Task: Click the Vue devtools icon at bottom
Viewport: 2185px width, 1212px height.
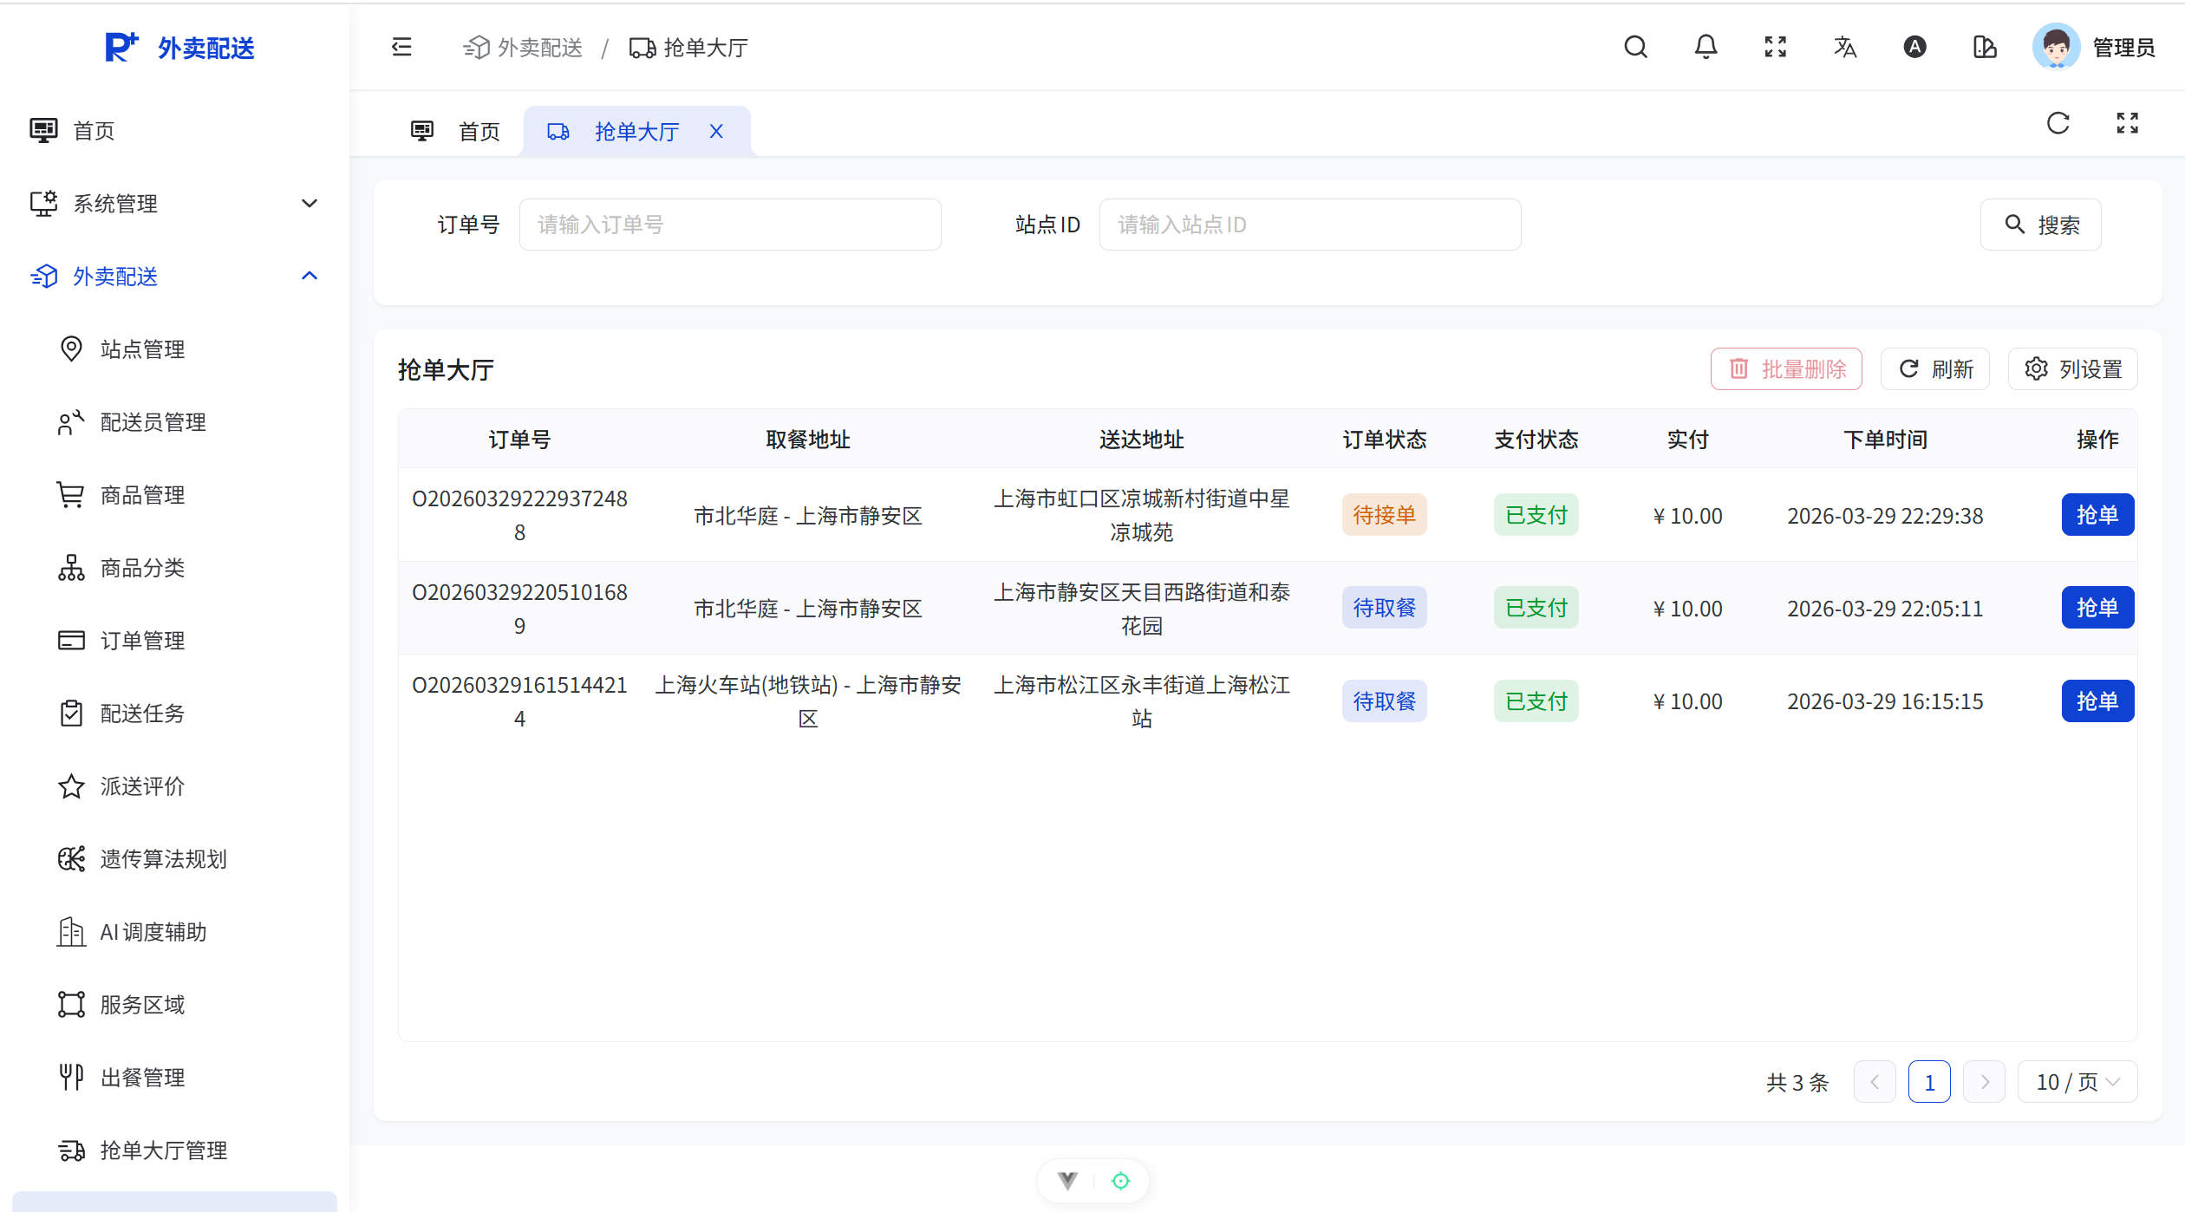Action: [1067, 1180]
